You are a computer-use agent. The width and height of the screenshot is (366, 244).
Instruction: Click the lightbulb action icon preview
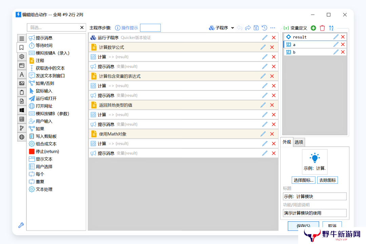click(x=314, y=162)
